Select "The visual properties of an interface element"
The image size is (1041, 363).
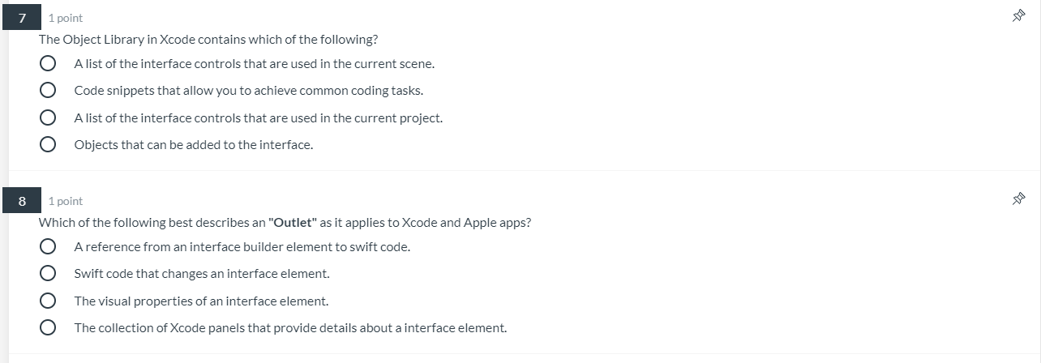click(x=48, y=301)
